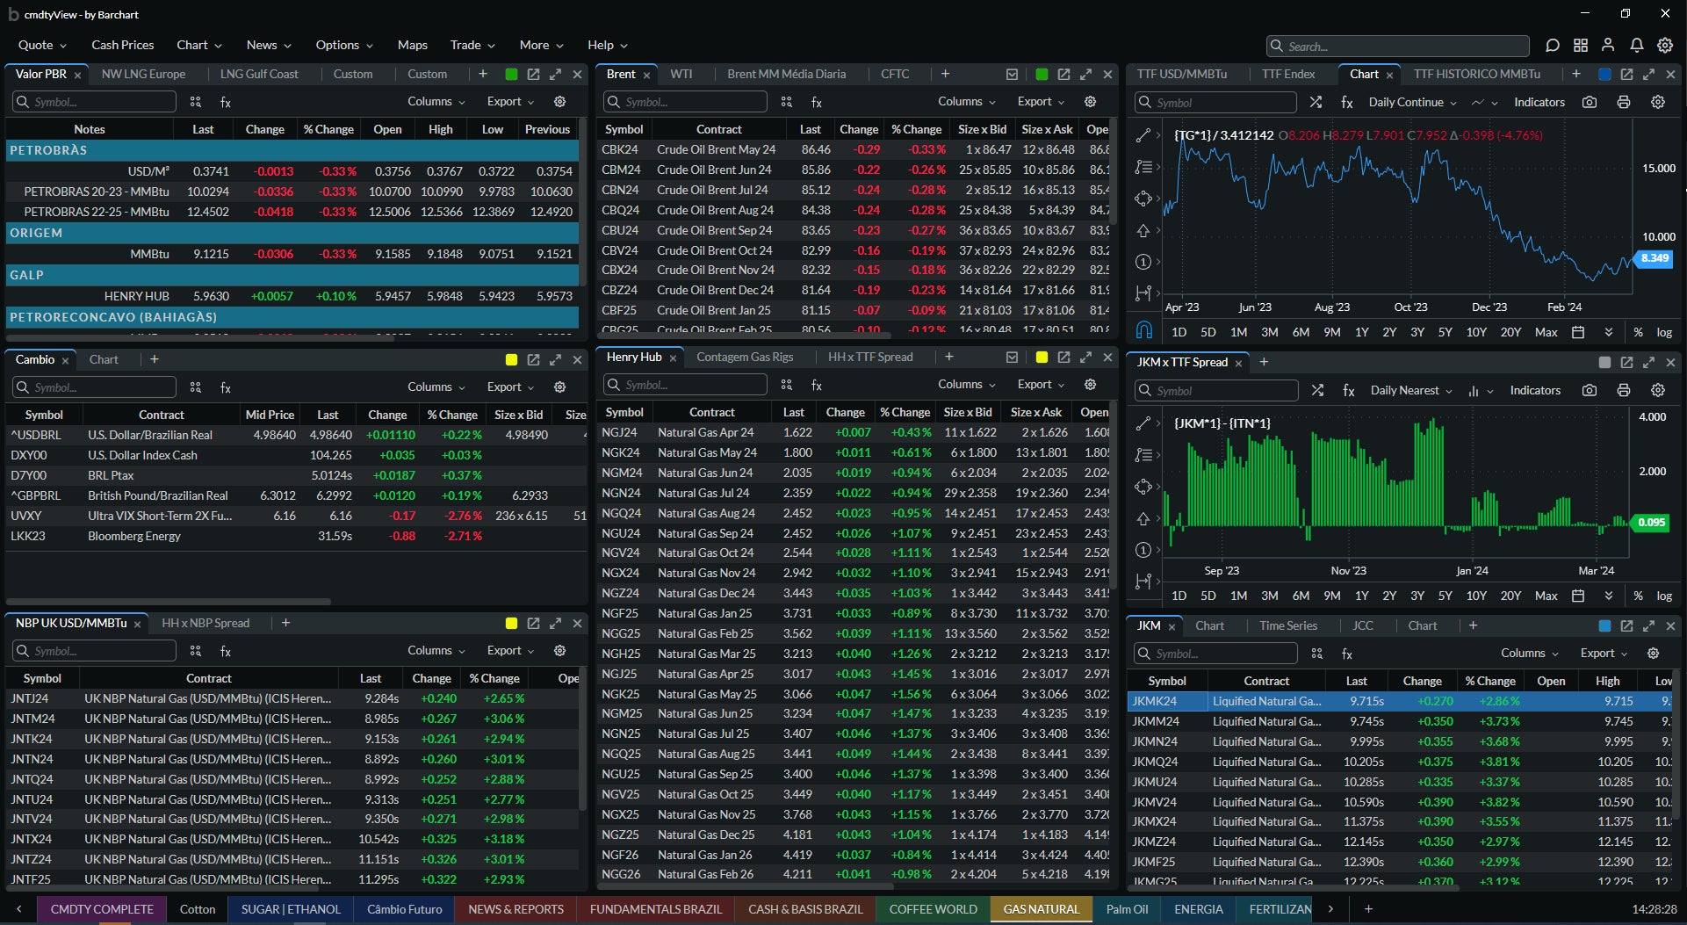Select the Max range on the TTF chart
The image size is (1687, 925).
[1546, 332]
